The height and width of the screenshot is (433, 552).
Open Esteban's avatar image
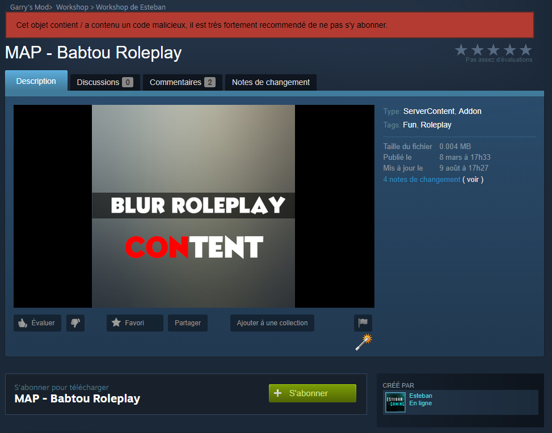point(395,402)
